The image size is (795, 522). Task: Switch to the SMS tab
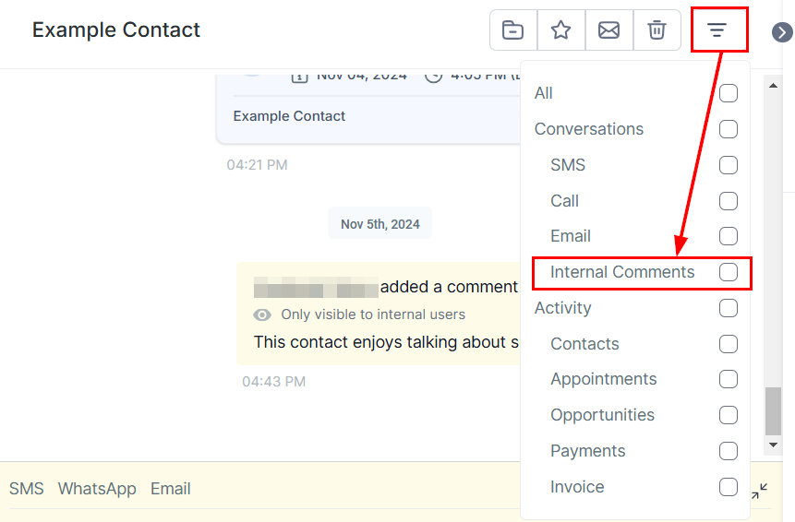(27, 489)
